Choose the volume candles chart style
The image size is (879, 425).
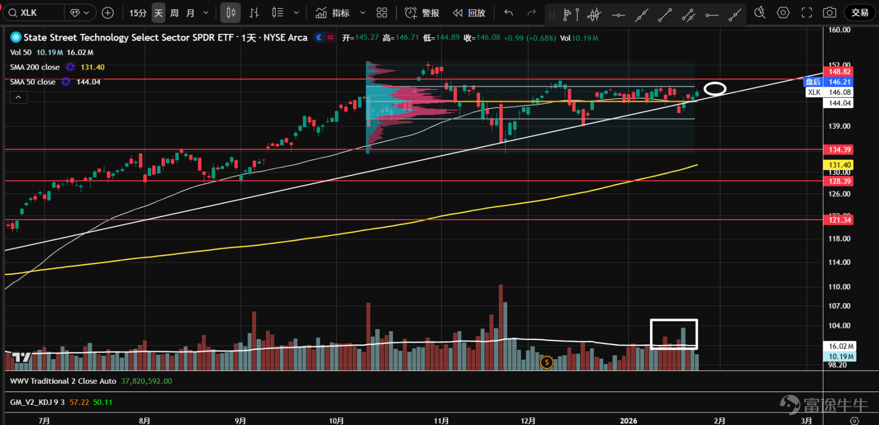click(x=278, y=13)
